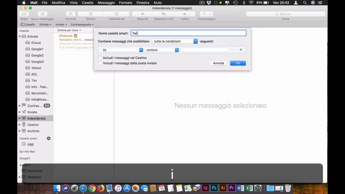
Task: Open the Formato menu
Action: pos(126,3)
